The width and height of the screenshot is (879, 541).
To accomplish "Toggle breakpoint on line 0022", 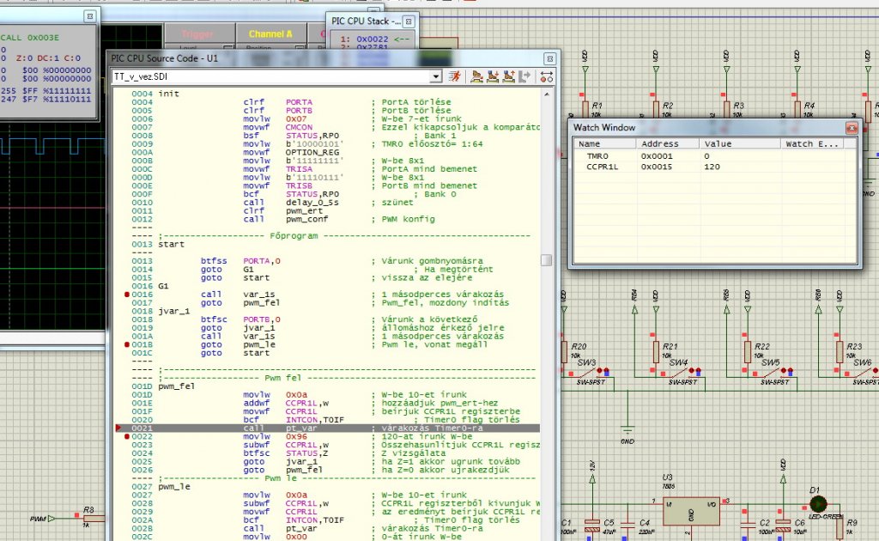I will tap(127, 436).
